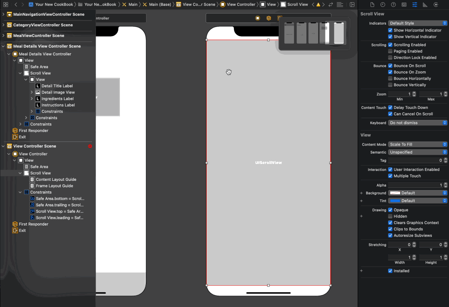Click the Stretching Width field
The height and width of the screenshot is (307, 449).
400,257
